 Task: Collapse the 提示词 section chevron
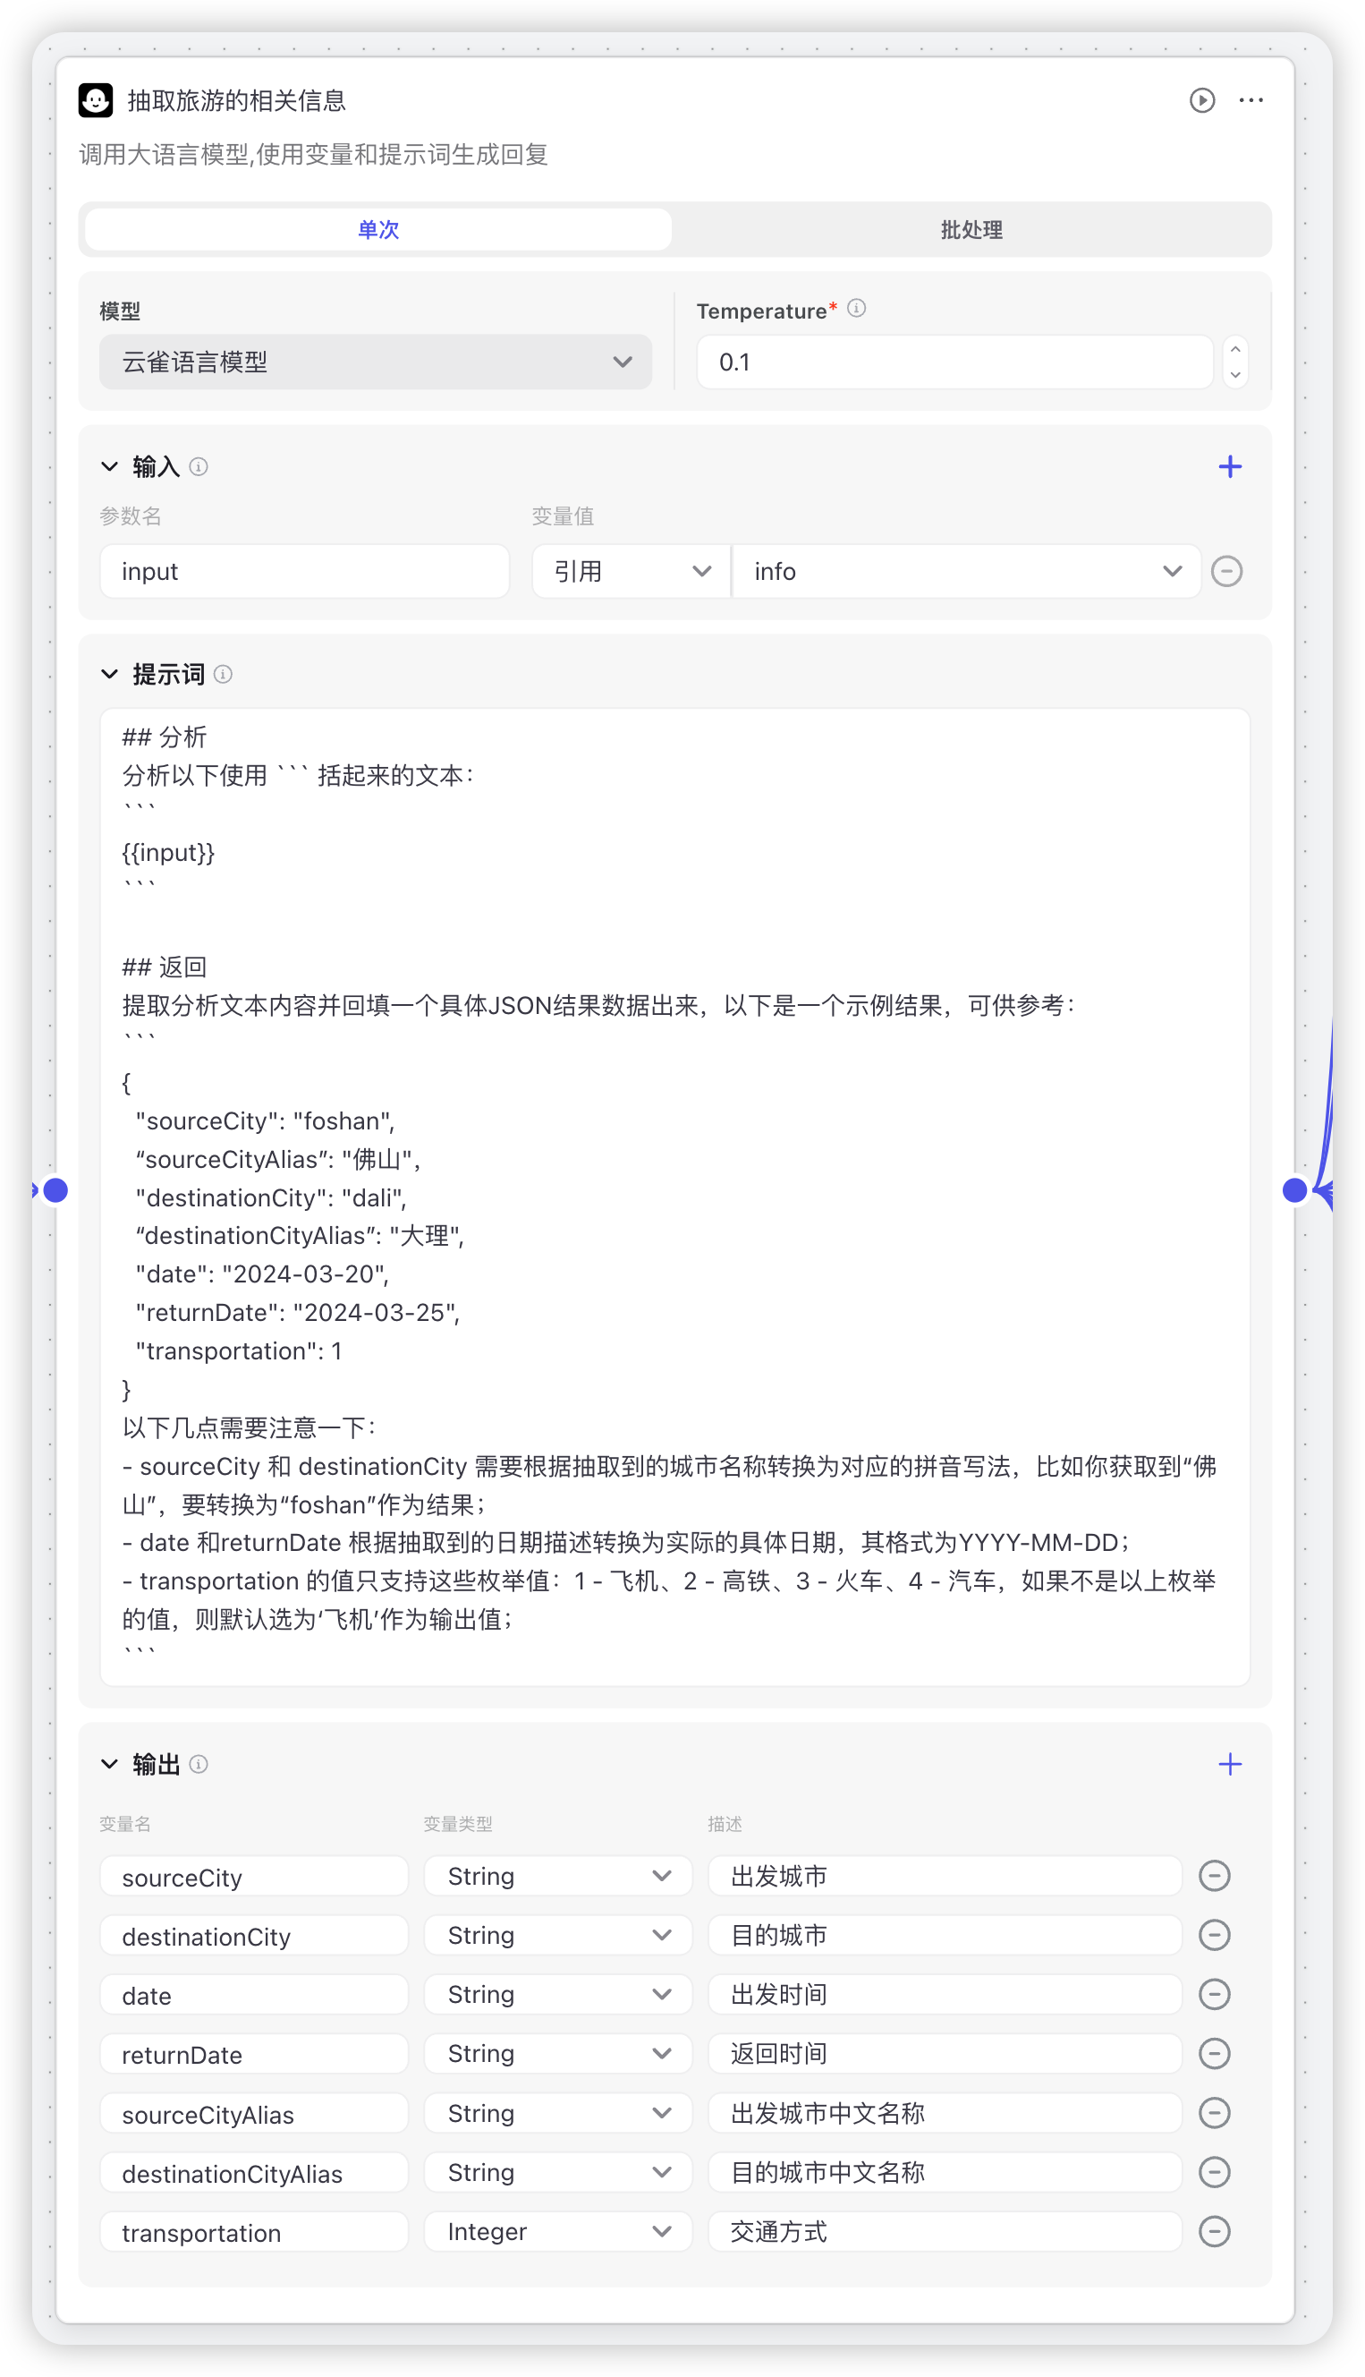pyautogui.click(x=110, y=675)
